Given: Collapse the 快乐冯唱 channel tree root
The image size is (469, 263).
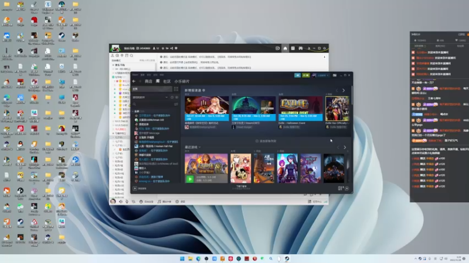Looking at the screenshot, I should coord(113,65).
